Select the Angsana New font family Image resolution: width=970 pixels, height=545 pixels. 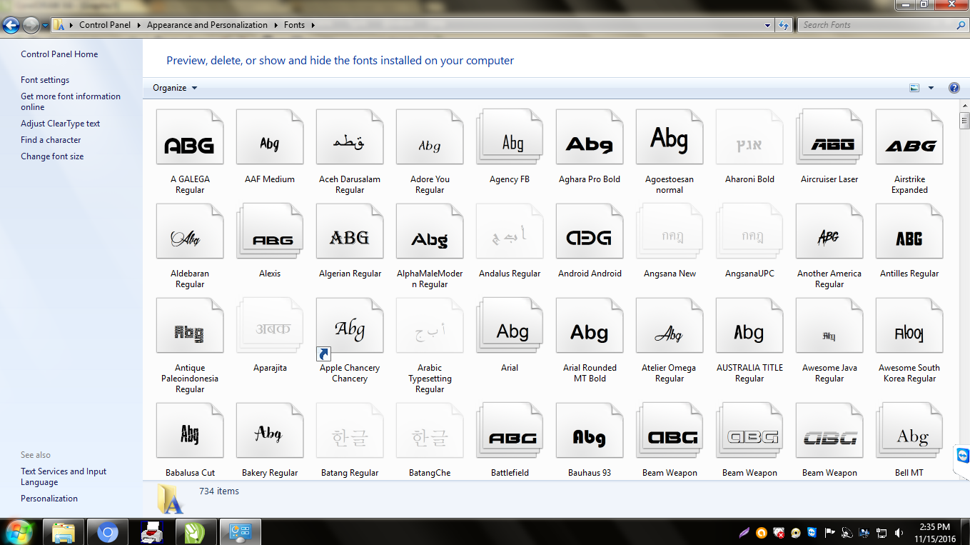tap(670, 231)
